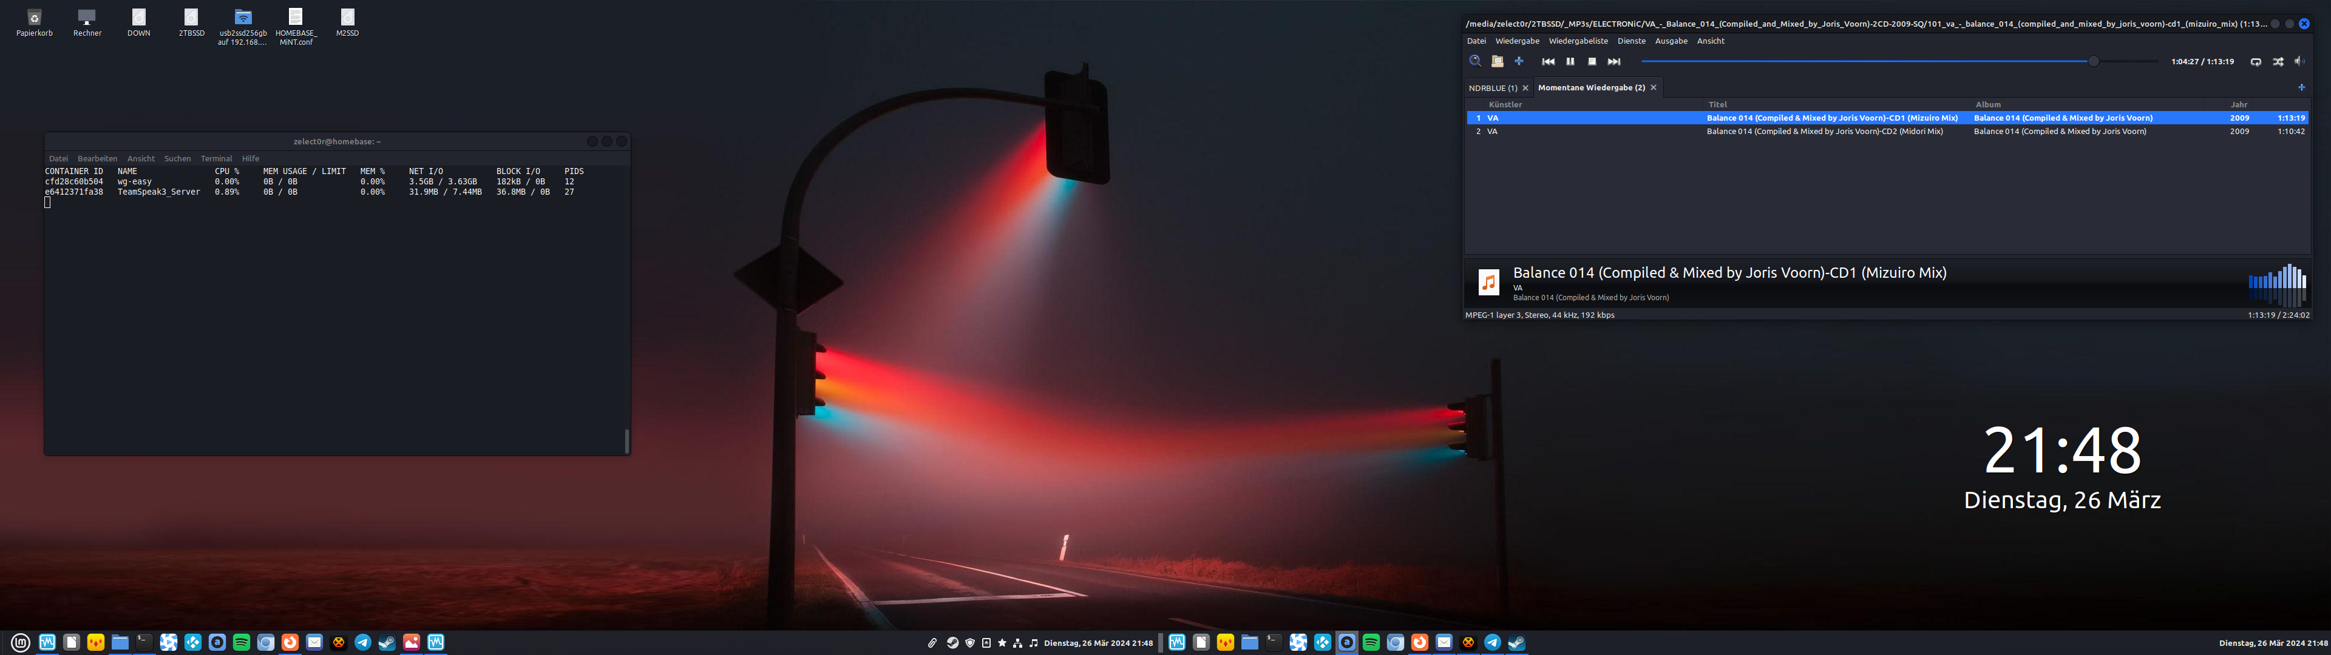Open the Wiedergabeliste menu
The height and width of the screenshot is (655, 2331).
coord(1578,41)
